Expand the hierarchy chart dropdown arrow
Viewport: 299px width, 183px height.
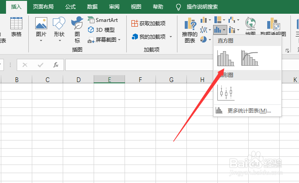pos(224,20)
